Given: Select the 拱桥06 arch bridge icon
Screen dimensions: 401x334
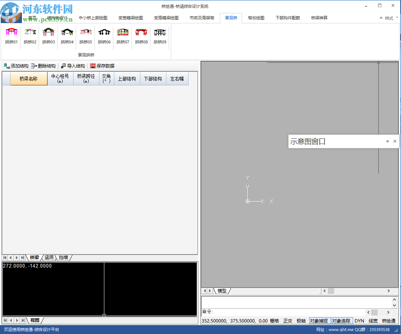Looking at the screenshot, I should [104, 36].
